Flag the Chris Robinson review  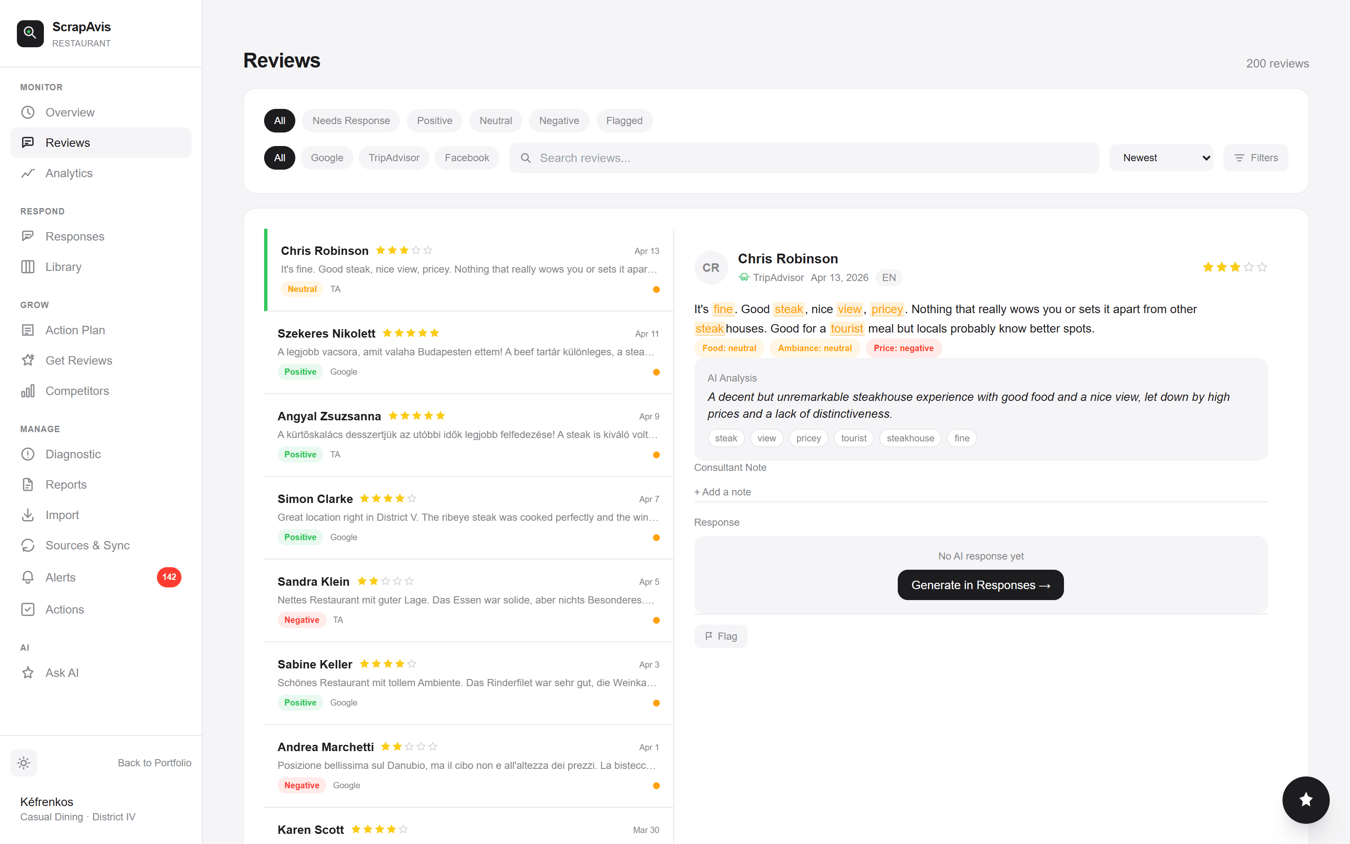pyautogui.click(x=721, y=636)
